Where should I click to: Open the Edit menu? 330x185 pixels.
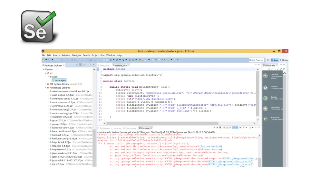coord(49,55)
